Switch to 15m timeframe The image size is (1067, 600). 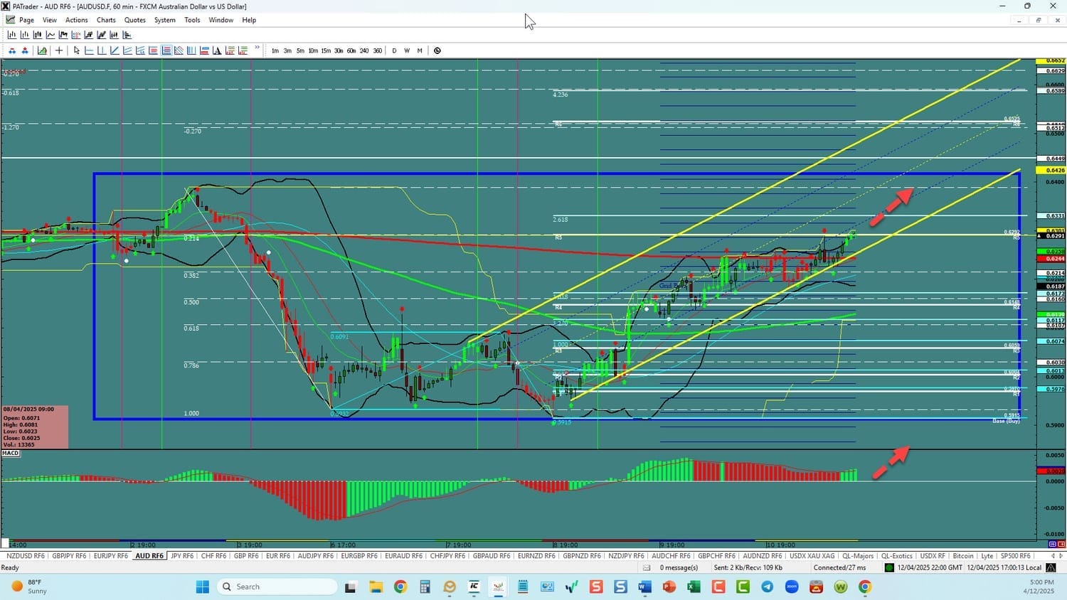(326, 50)
